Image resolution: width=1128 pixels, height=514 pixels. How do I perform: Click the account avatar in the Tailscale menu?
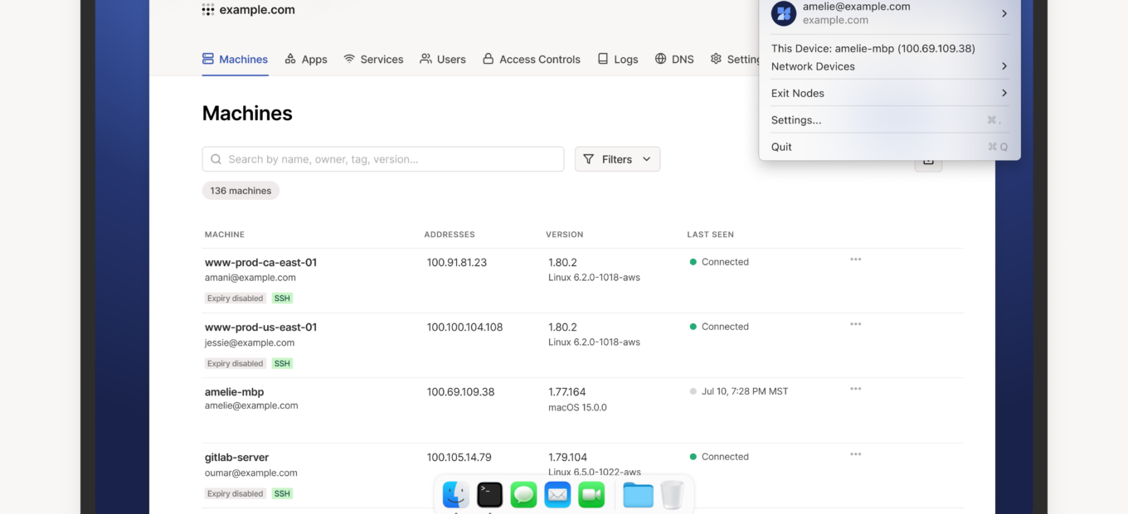783,13
